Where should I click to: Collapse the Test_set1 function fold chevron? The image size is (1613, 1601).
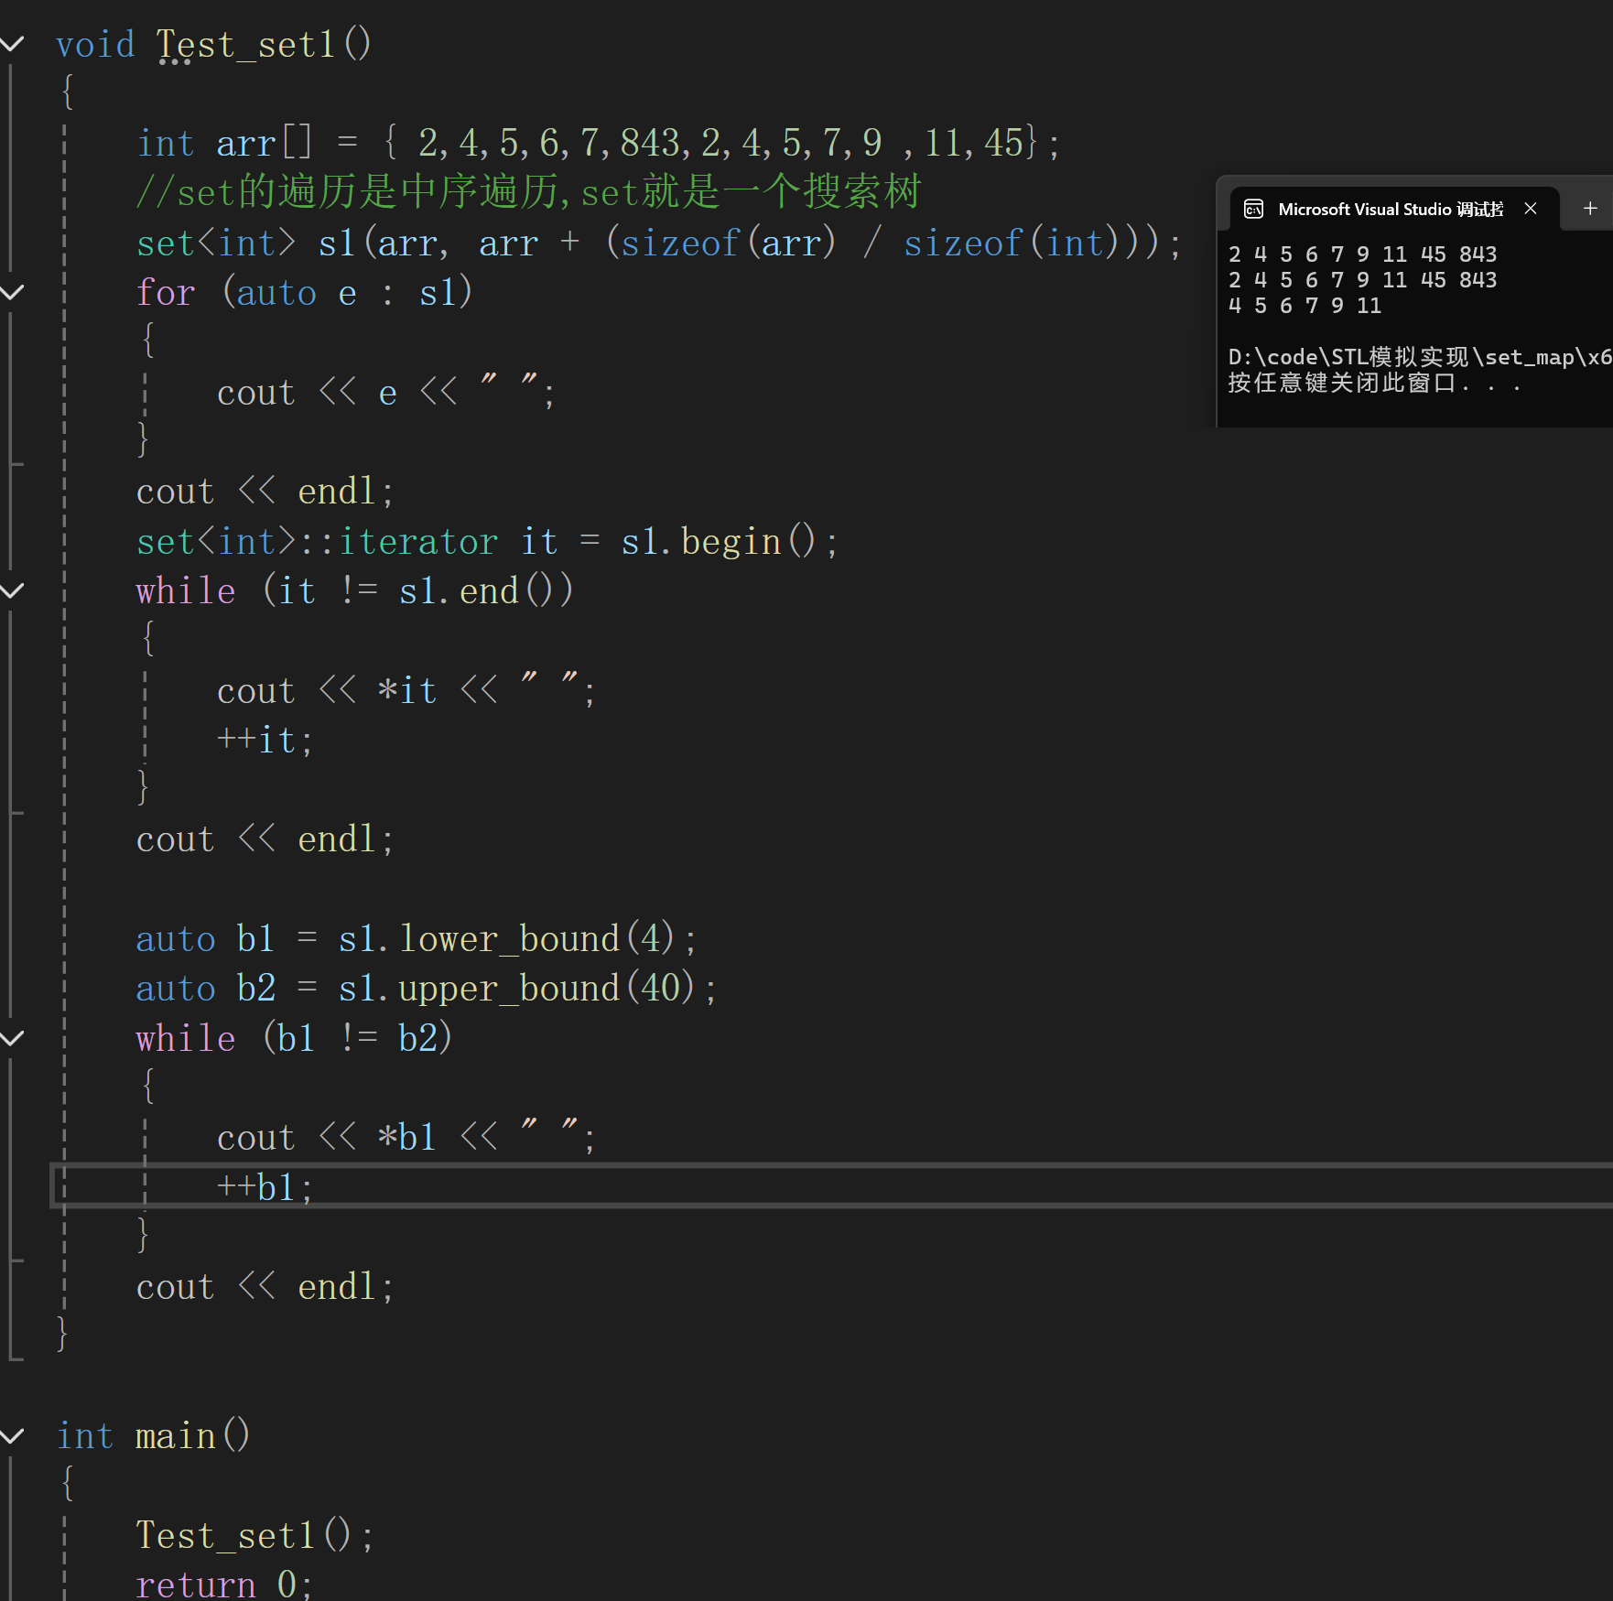pyautogui.click(x=12, y=43)
